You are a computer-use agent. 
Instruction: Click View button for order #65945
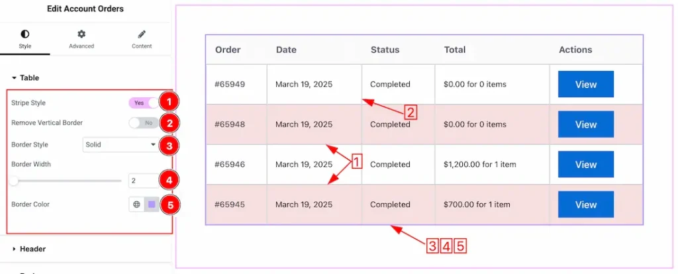click(x=586, y=205)
